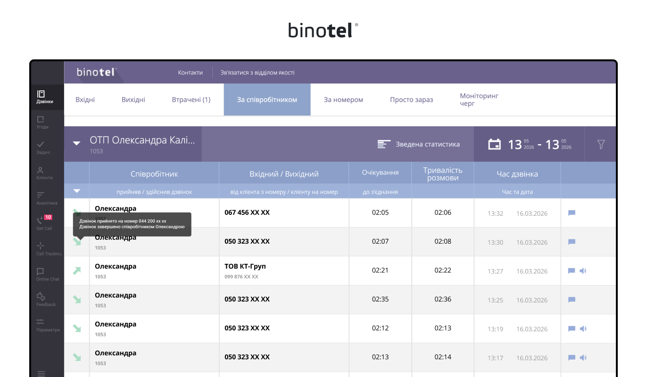Switch to the Вхідні tab
The height and width of the screenshot is (377, 647).
coord(85,99)
